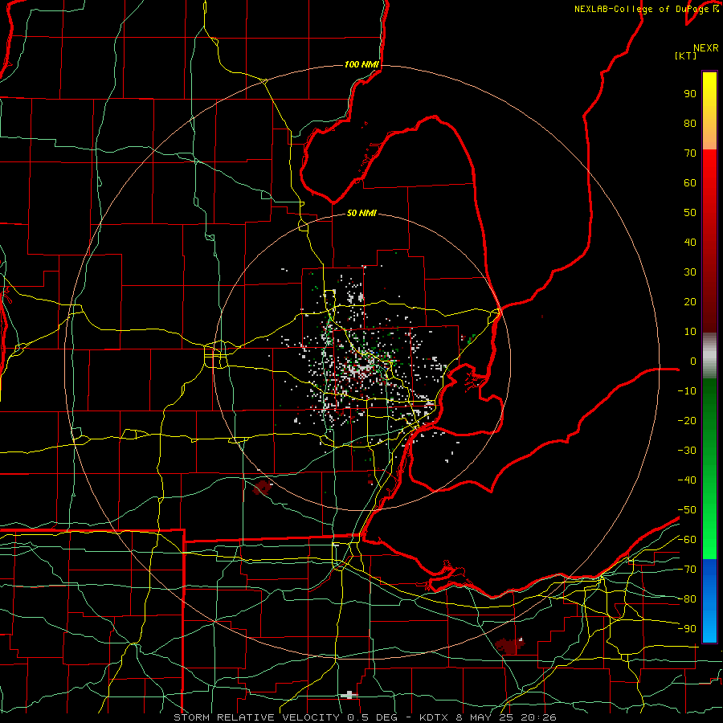Click the KDTX timestamp 20:26 in caption

pos(538,717)
